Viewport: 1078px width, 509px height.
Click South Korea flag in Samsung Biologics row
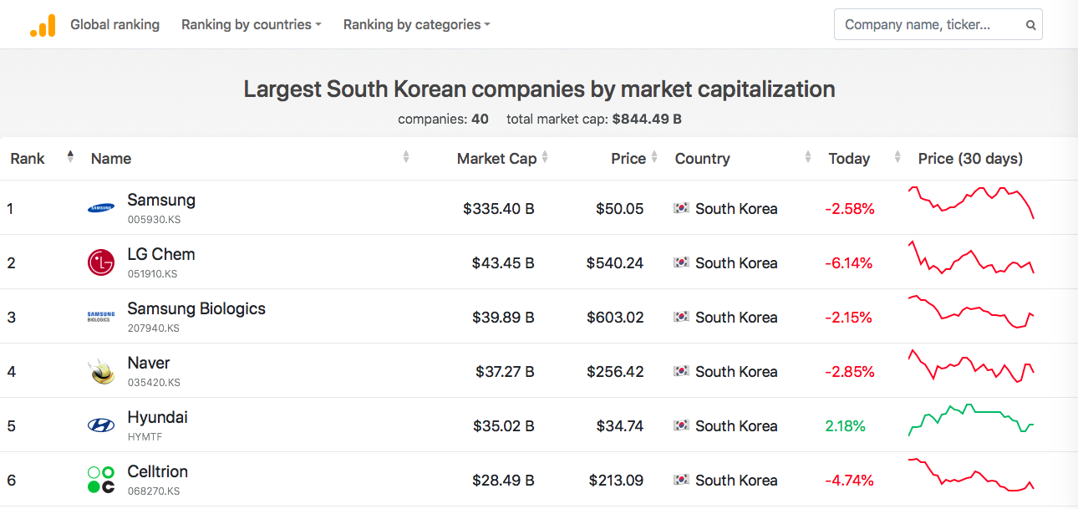[681, 317]
